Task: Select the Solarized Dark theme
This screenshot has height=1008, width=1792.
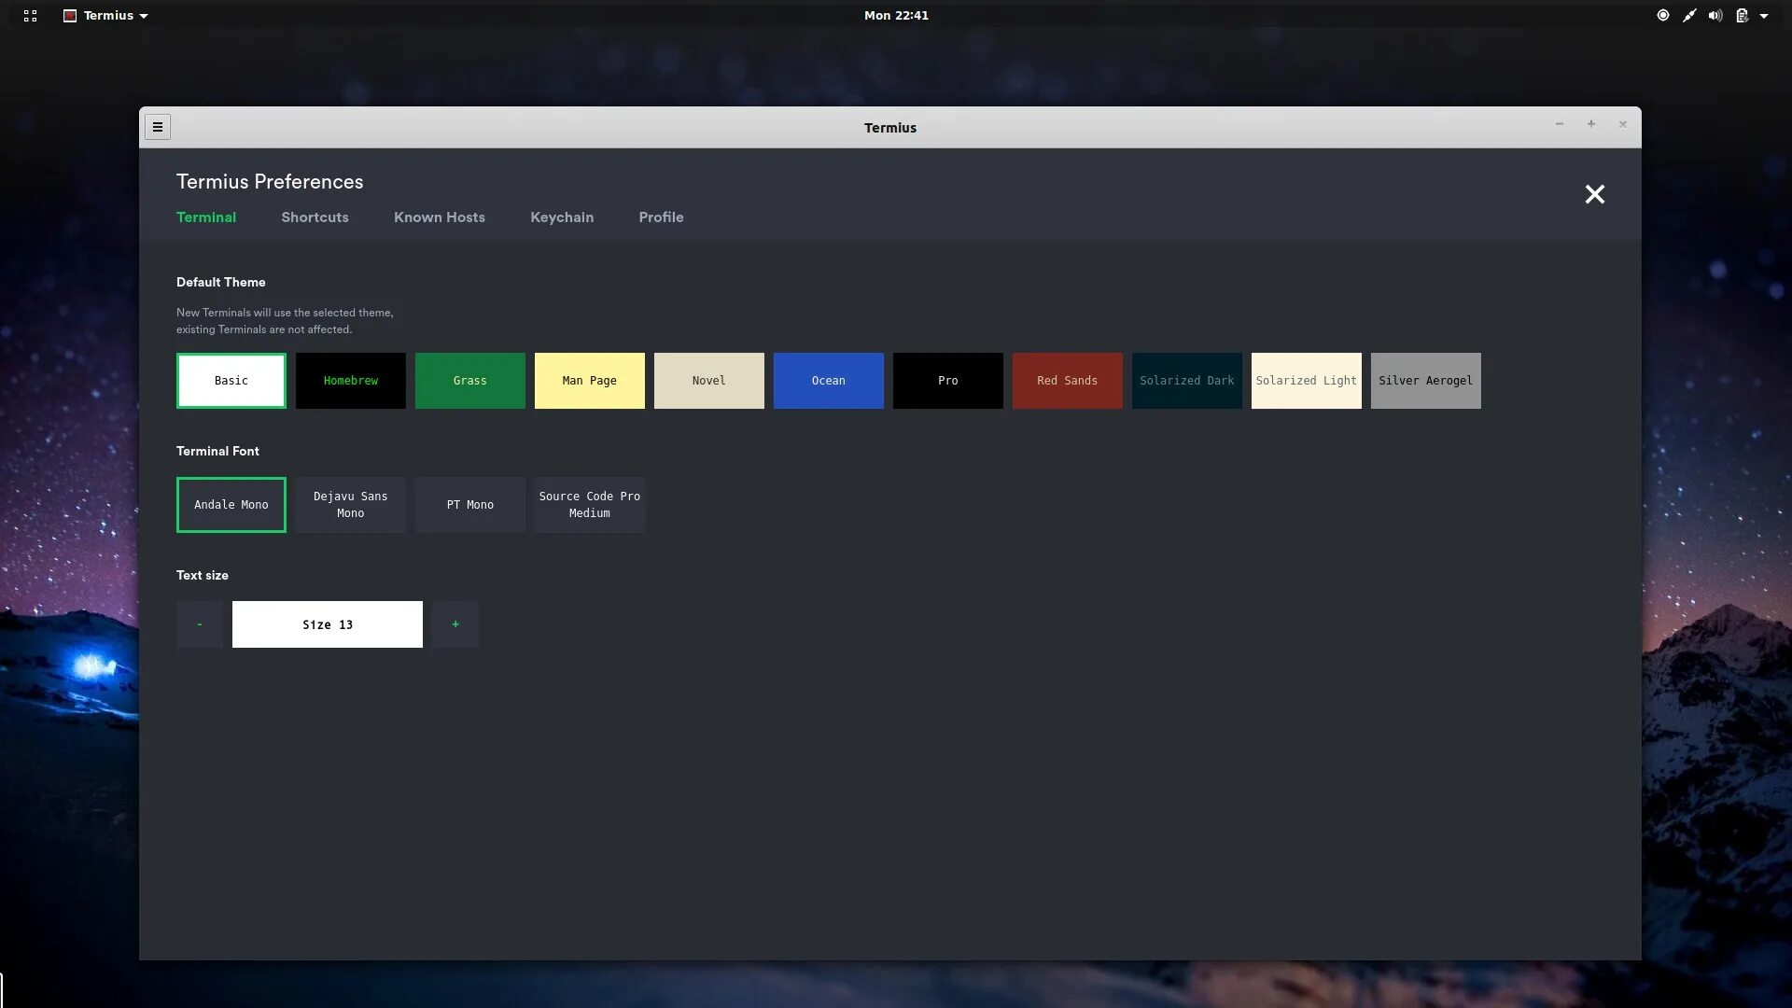Action: click(x=1187, y=381)
